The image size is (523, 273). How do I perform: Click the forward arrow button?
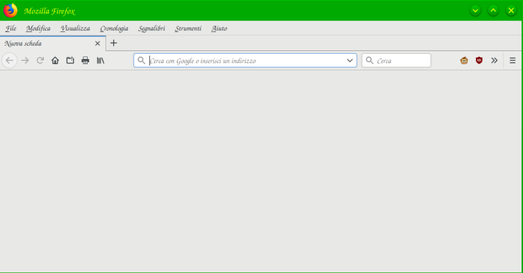(x=25, y=60)
